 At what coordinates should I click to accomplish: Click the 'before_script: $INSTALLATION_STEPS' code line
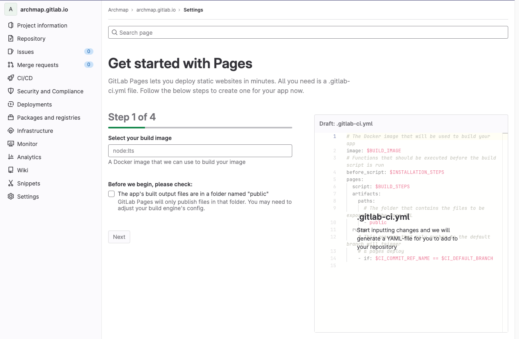395,172
